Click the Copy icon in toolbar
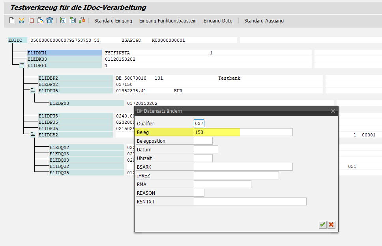382x246 pixels. [31, 20]
